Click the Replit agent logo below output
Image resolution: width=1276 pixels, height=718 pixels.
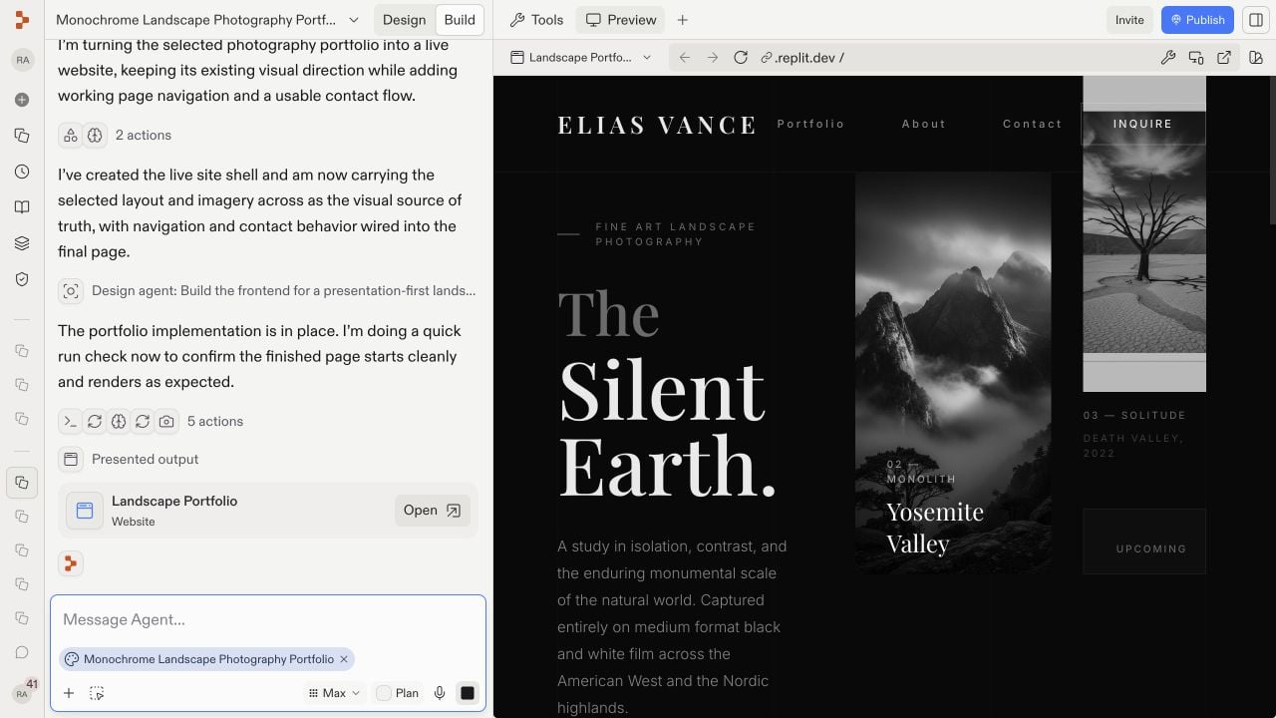pyautogui.click(x=70, y=563)
